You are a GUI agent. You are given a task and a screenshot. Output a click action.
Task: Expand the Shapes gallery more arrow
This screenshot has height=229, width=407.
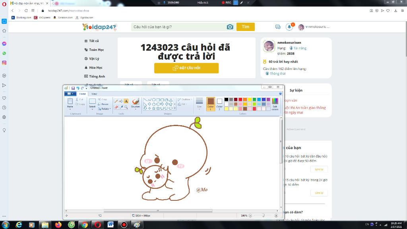pos(175,108)
